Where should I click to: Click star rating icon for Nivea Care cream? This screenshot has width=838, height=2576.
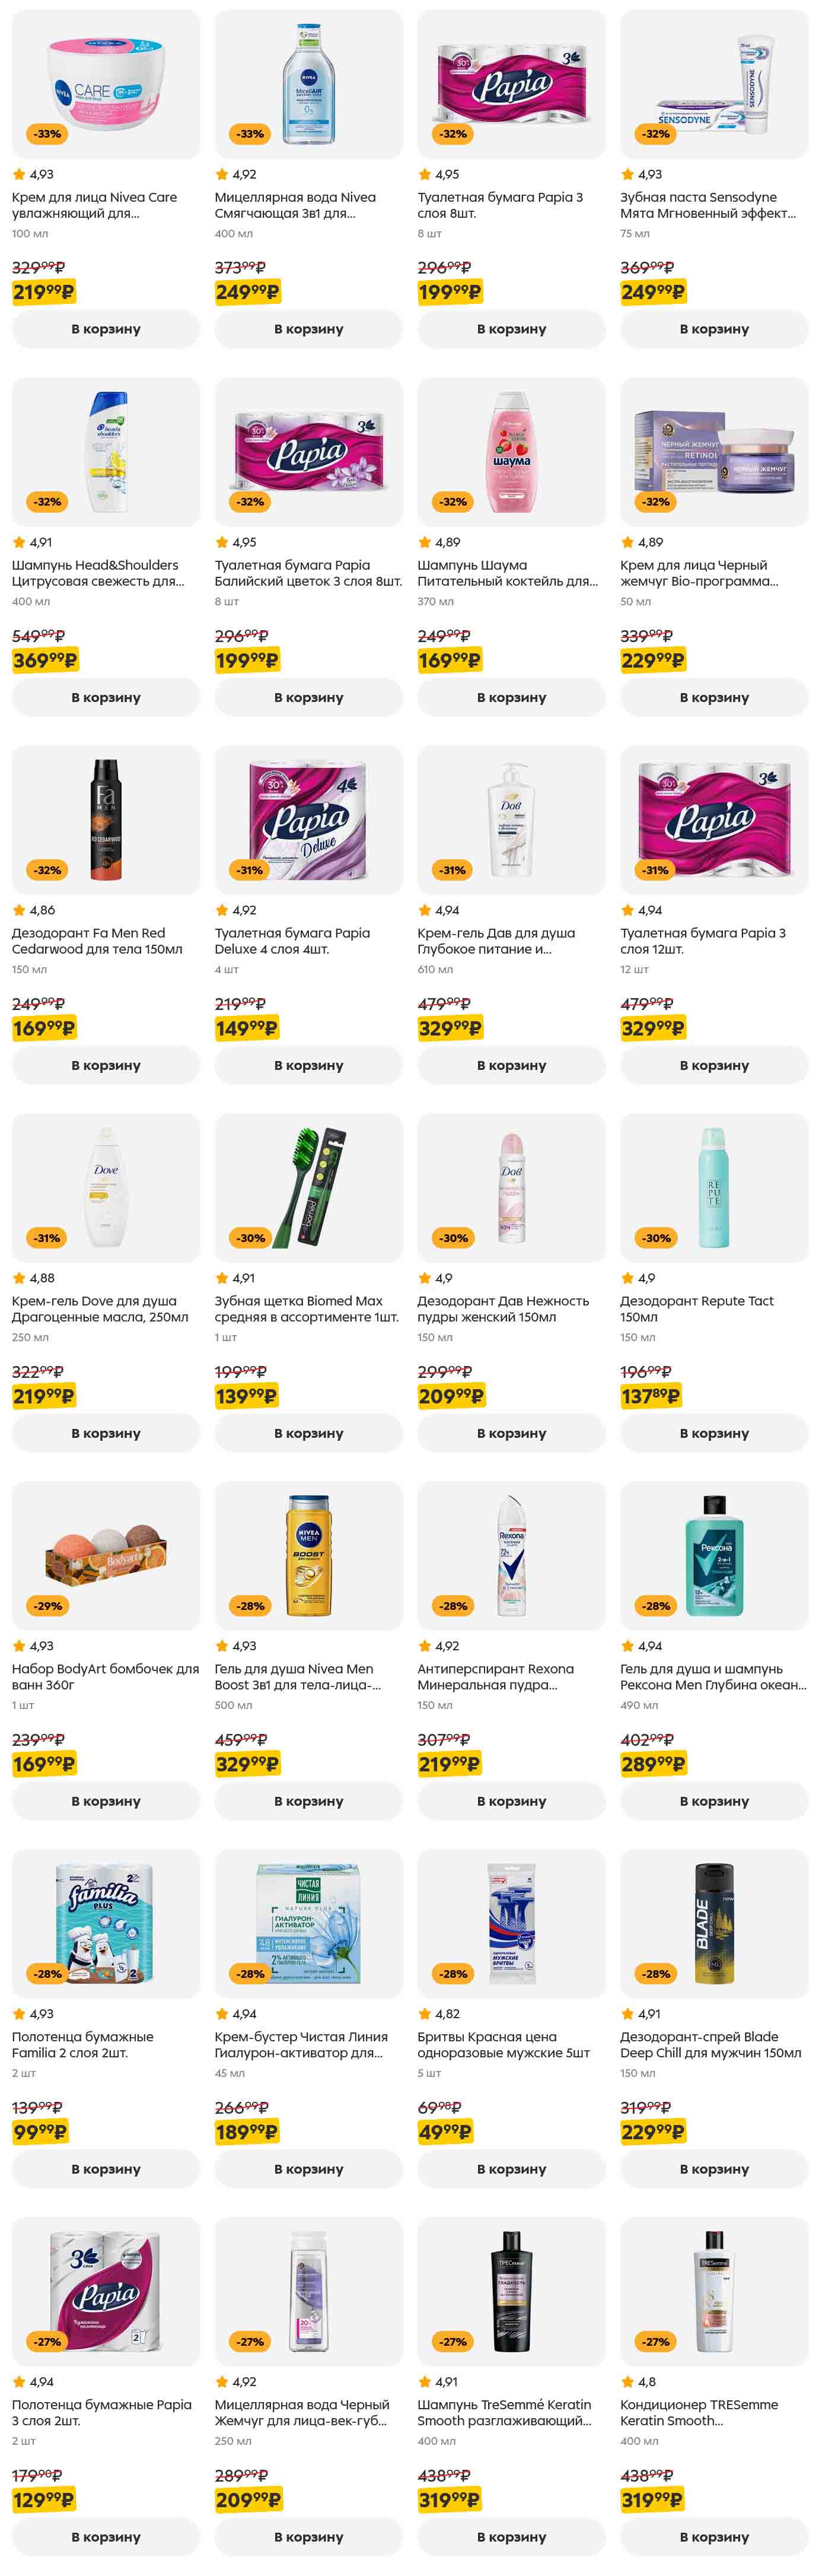coord(19,174)
